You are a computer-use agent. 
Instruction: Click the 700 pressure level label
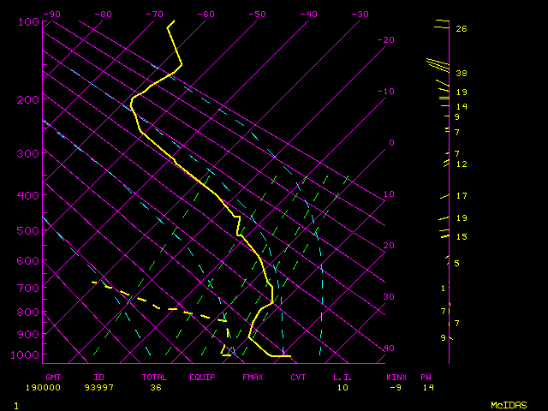click(28, 289)
